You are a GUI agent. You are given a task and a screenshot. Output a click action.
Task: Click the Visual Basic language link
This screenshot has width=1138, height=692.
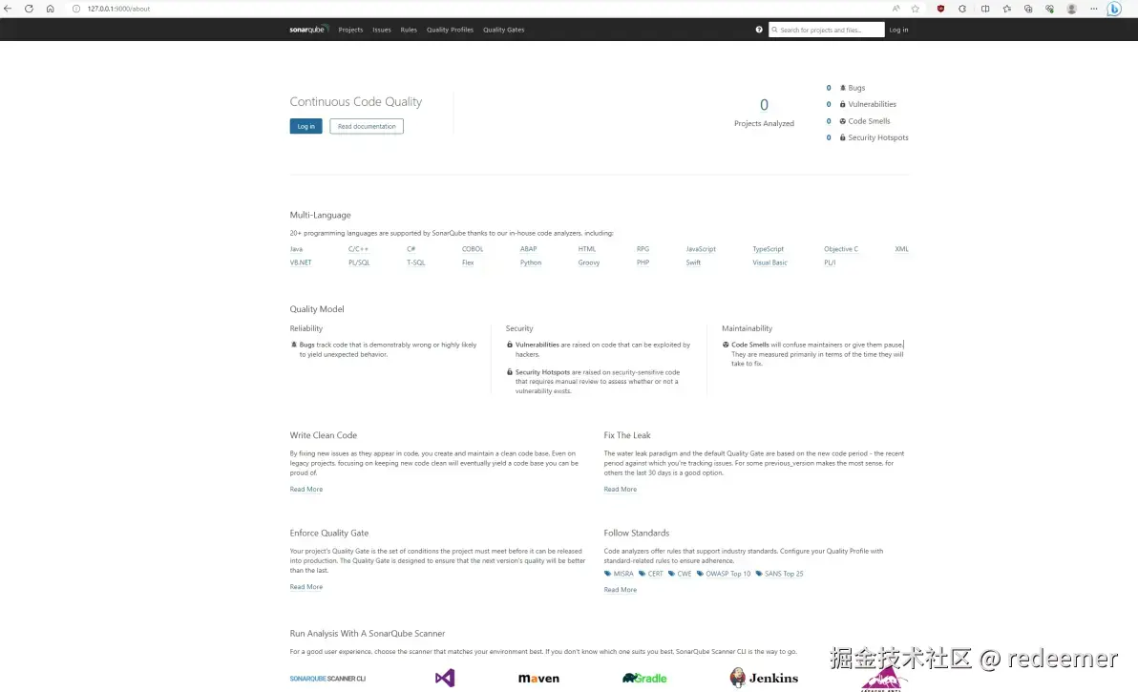[x=769, y=262]
